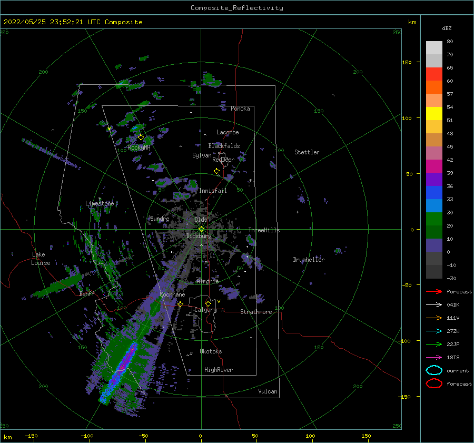Click the white asterisk marker above Limestone
This screenshot has width=474, height=443.
point(100,199)
